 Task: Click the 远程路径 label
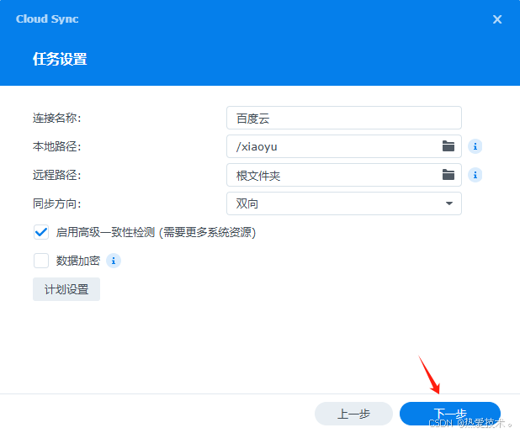pyautogui.click(x=56, y=175)
